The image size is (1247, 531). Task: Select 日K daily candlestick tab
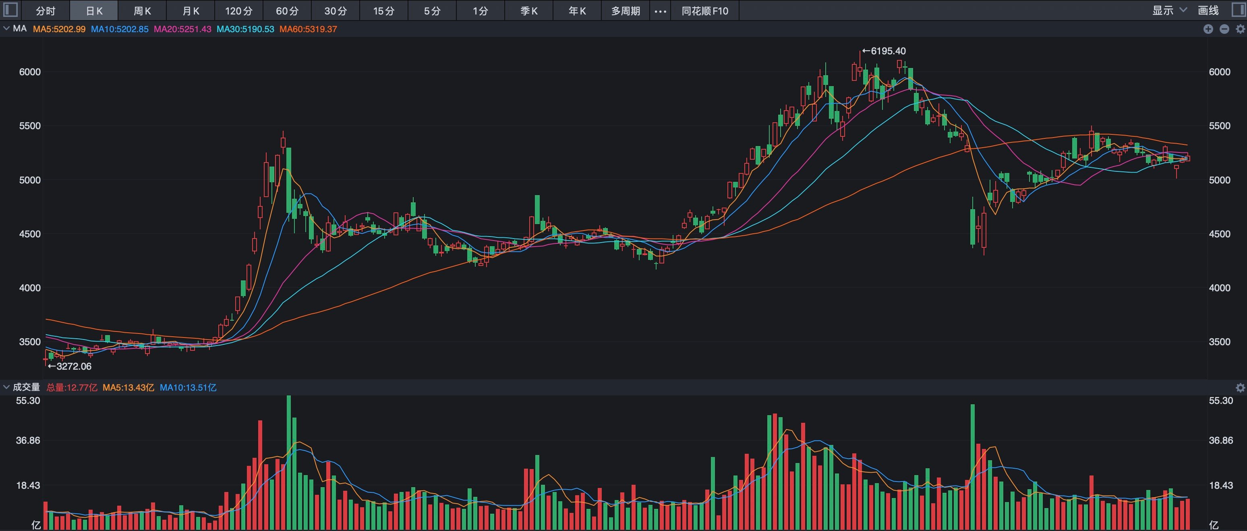[94, 10]
